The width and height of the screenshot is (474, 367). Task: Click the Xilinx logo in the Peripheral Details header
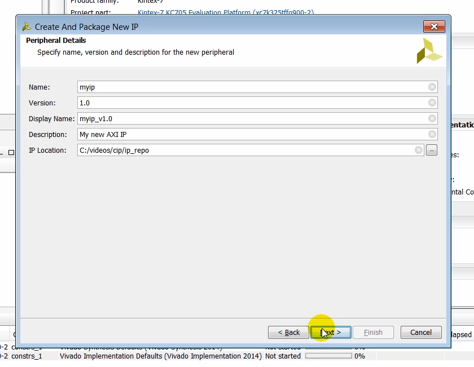pos(429,50)
